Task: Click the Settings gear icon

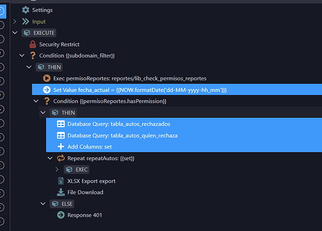Action: coord(26,10)
